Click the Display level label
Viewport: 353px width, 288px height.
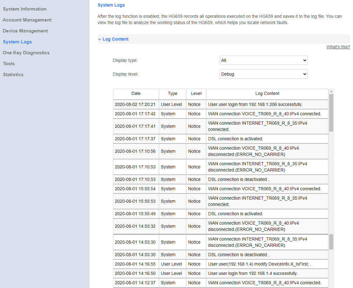point(125,74)
